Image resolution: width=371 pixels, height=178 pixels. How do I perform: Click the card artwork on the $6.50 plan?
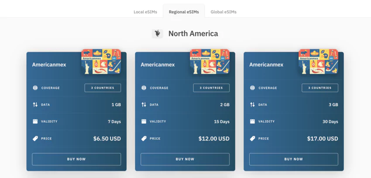point(101,62)
